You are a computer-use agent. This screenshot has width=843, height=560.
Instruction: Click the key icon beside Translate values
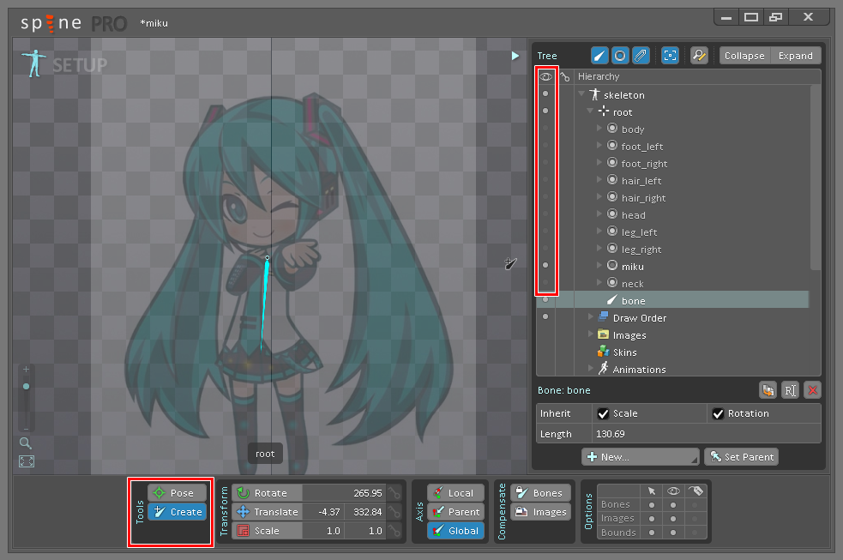(394, 512)
